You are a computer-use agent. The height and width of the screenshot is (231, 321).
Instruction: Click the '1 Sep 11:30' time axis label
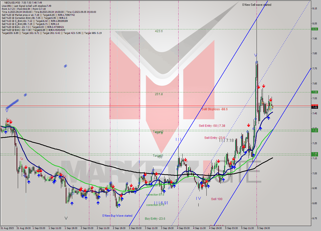55,228
